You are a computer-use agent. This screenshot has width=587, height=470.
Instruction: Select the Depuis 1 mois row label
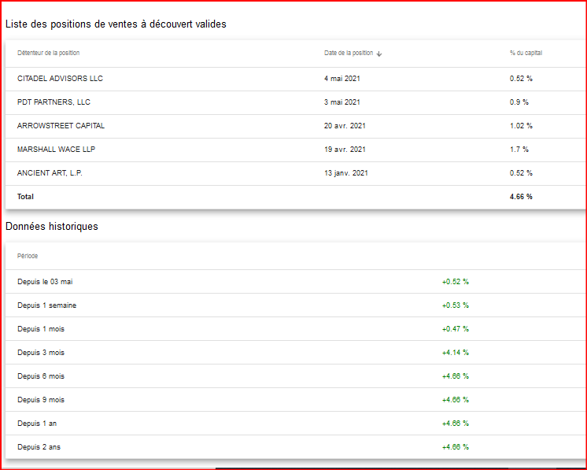click(x=41, y=329)
